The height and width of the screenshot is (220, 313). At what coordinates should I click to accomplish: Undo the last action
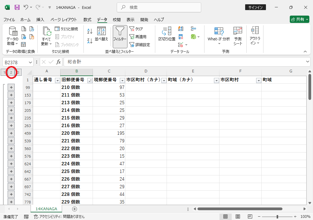pyautogui.click(x=26, y=7)
